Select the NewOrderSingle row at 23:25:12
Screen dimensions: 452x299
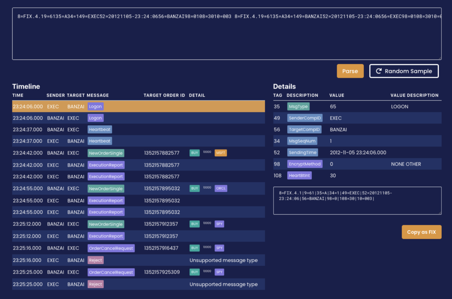click(138, 224)
